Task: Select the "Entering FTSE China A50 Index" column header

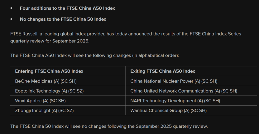Action: point(49,71)
